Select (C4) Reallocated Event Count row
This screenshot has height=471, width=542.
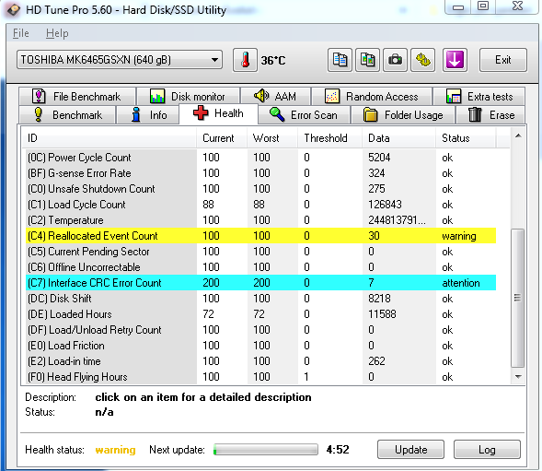(x=261, y=236)
